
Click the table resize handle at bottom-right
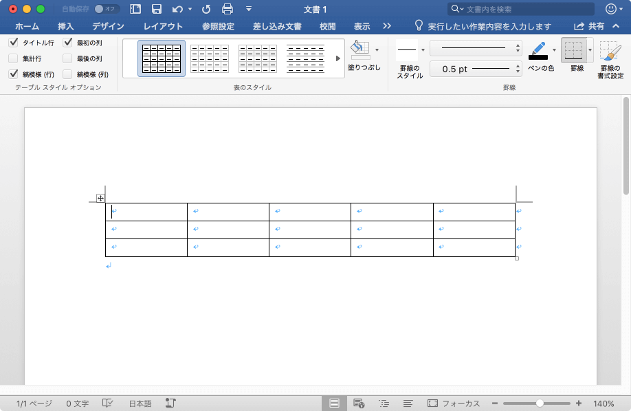[517, 258]
